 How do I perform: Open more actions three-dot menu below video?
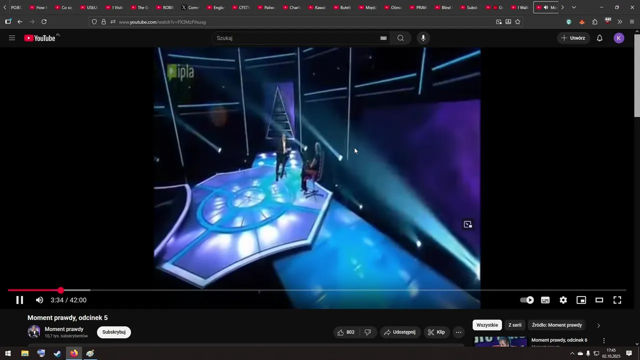point(458,332)
